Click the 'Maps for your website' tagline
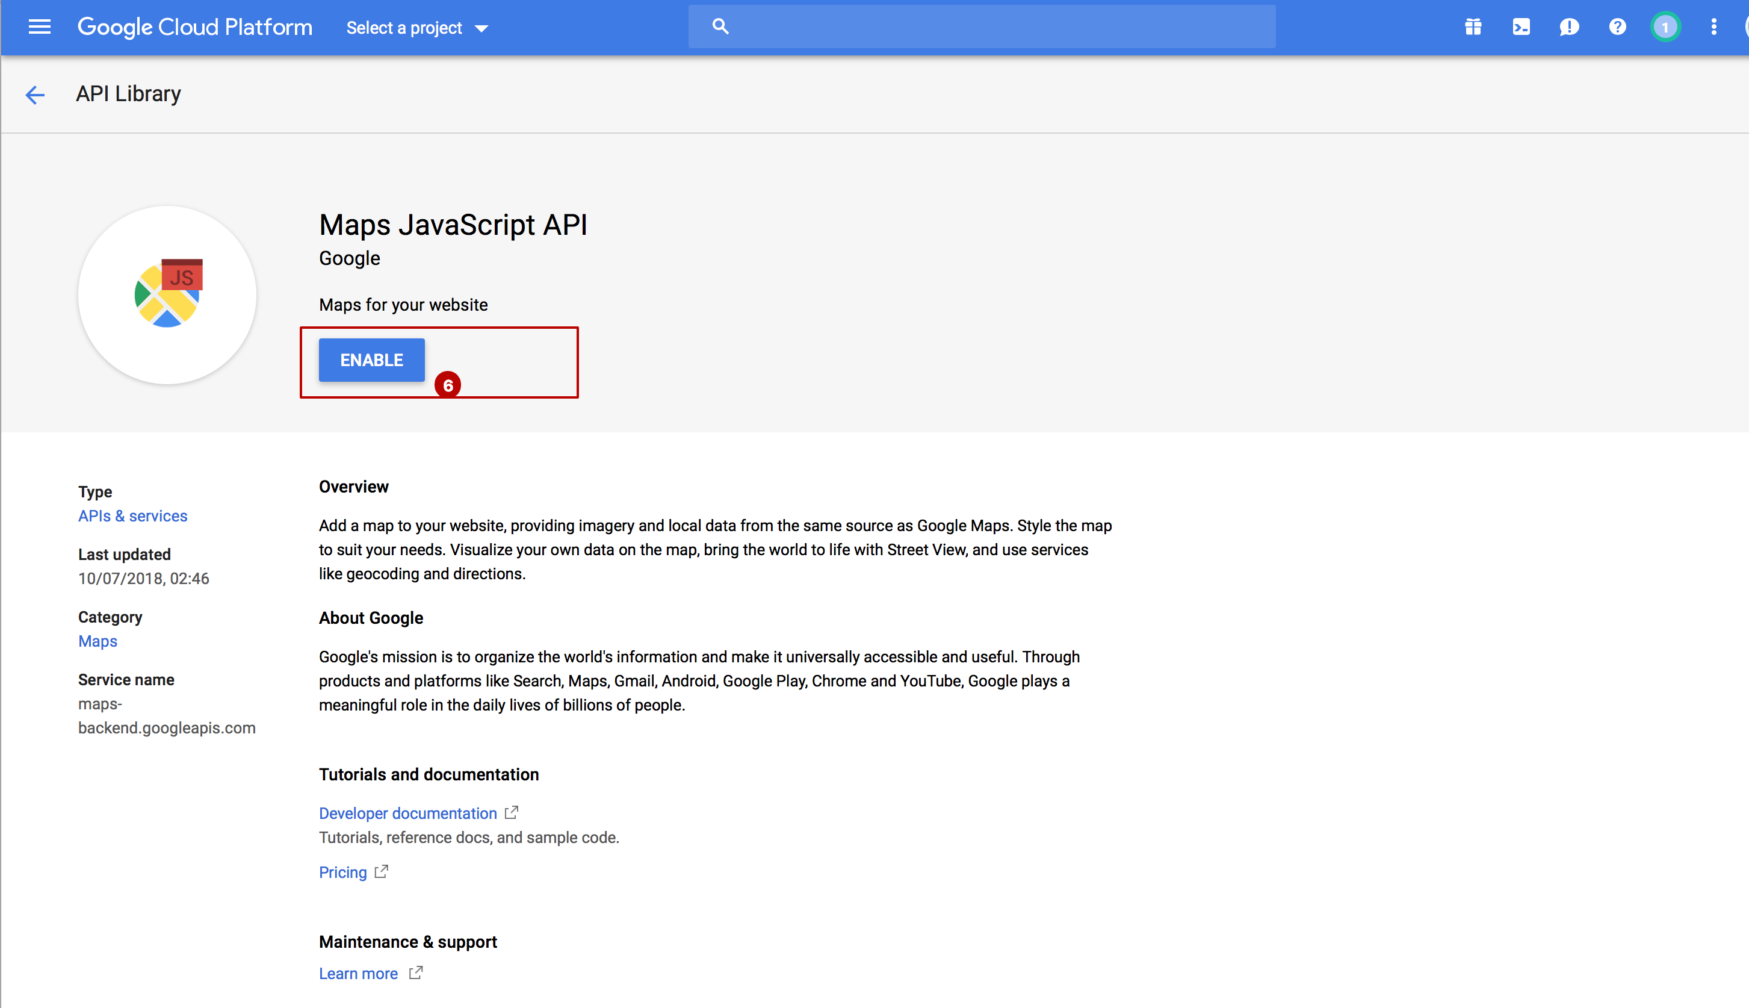 tap(403, 305)
